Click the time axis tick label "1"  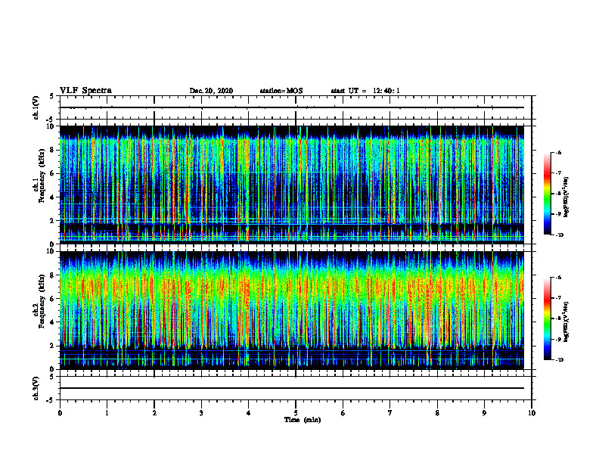click(107, 413)
